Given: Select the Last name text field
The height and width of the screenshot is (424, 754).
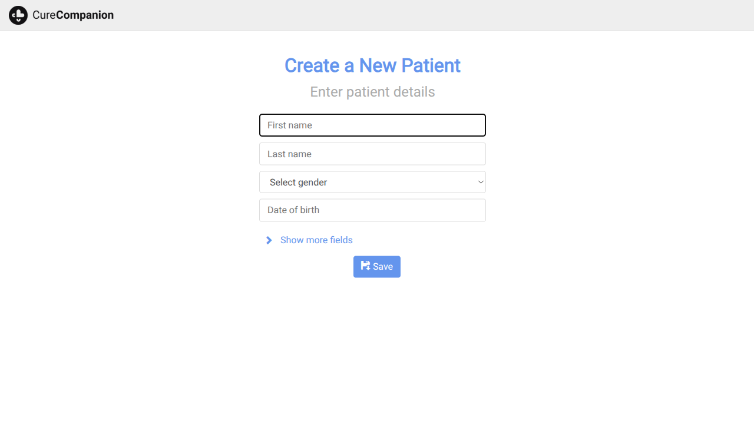Looking at the screenshot, I should click(372, 154).
